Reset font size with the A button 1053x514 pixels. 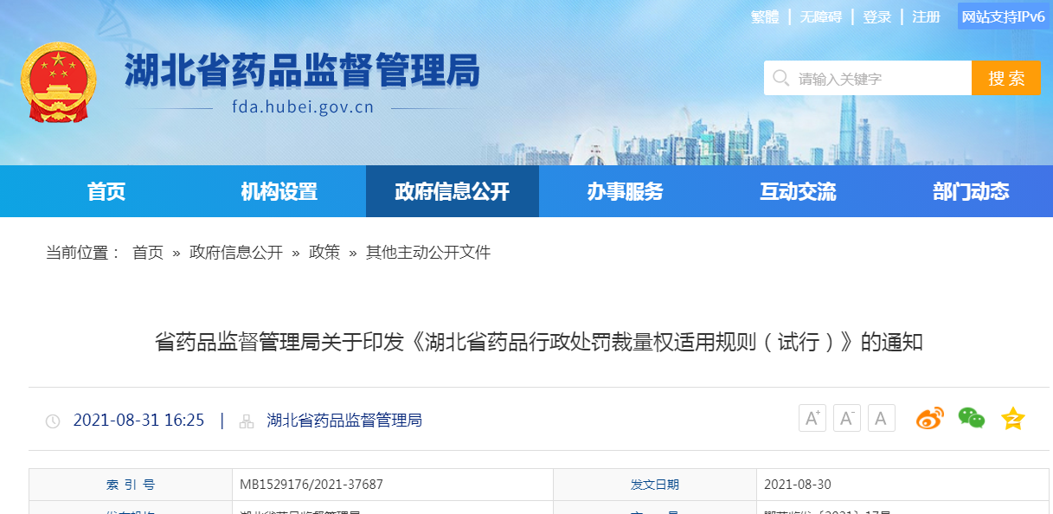pyautogui.click(x=881, y=418)
